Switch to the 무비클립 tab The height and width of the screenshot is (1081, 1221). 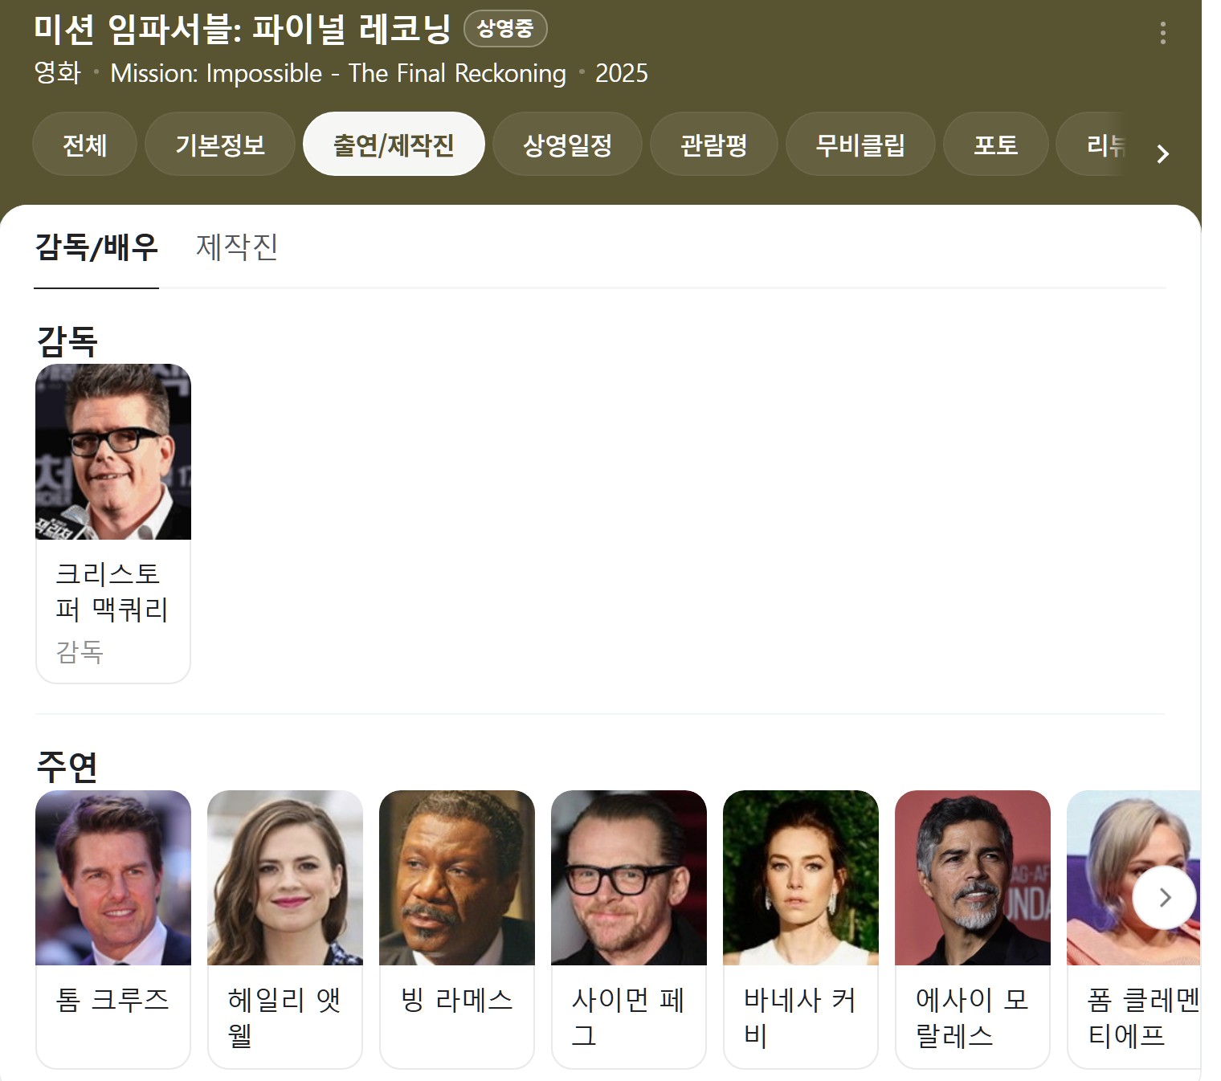[860, 145]
